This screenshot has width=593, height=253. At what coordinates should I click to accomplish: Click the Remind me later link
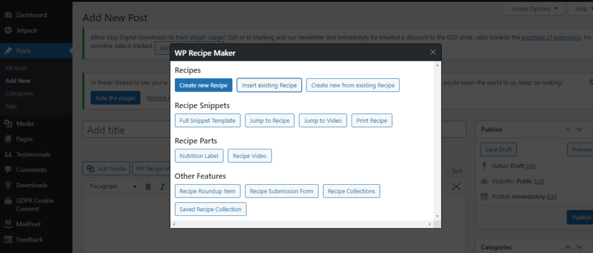tap(158, 98)
